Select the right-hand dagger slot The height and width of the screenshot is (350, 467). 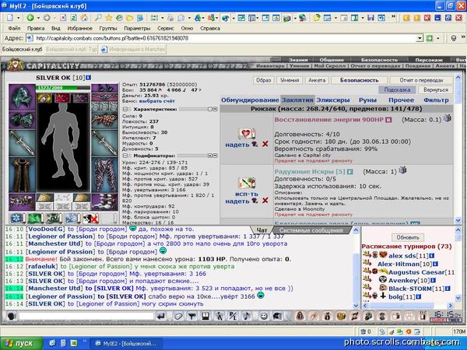click(x=104, y=143)
